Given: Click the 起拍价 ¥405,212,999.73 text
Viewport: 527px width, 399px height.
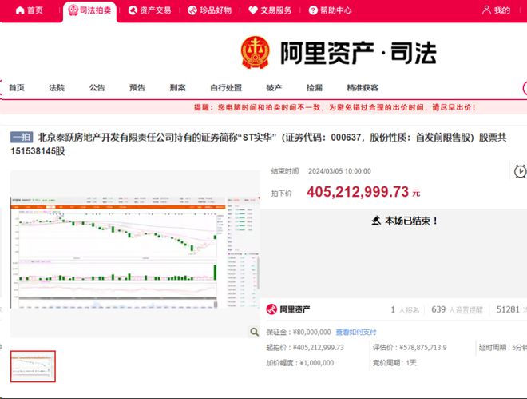Looking at the screenshot, I should tap(305, 348).
